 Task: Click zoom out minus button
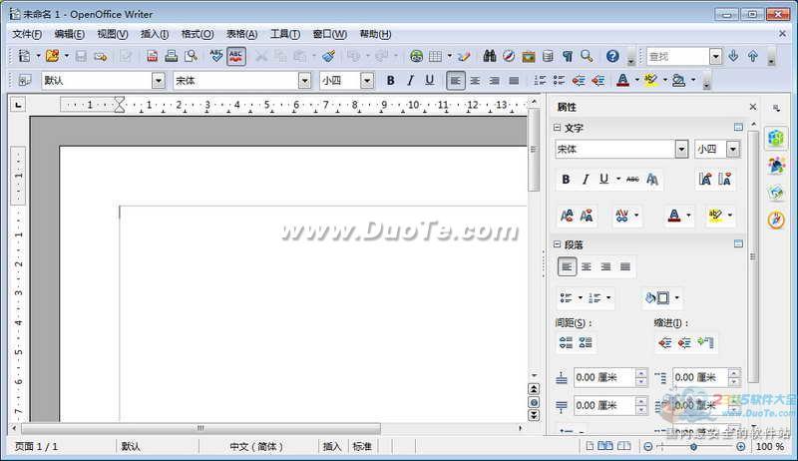pos(647,446)
